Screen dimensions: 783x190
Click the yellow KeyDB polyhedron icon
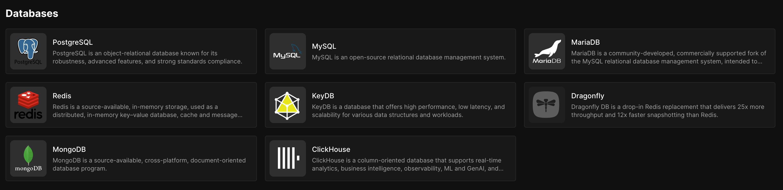click(x=287, y=105)
